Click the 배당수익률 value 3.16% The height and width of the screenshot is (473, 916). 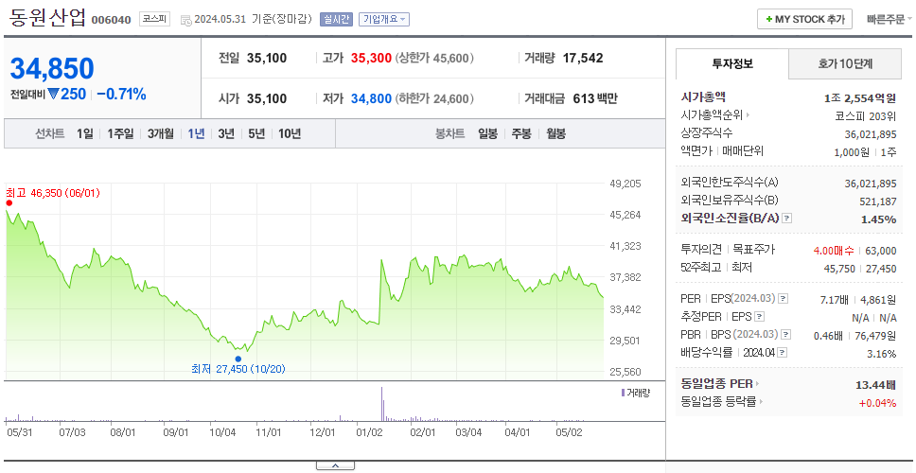[882, 354]
